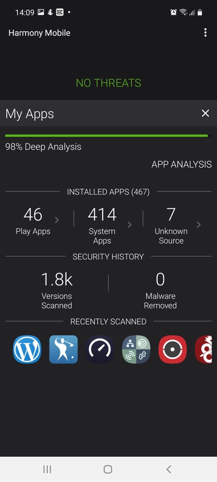The width and height of the screenshot is (217, 482).
Task: Open the Speedtest gauge app icon
Action: (x=100, y=349)
